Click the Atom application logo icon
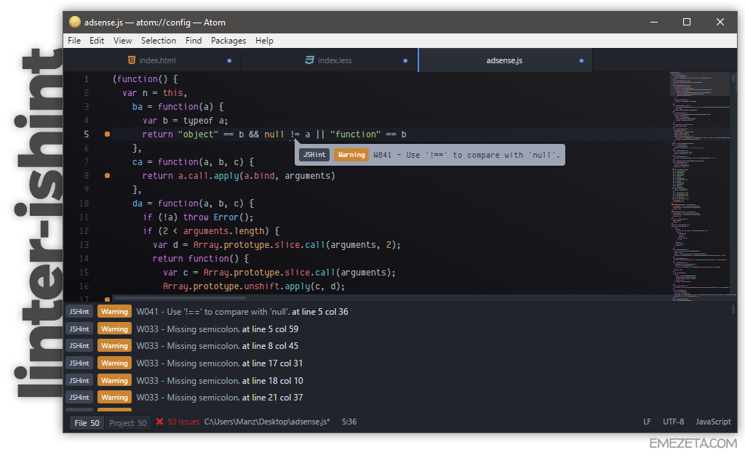The image size is (745, 455). click(75, 22)
